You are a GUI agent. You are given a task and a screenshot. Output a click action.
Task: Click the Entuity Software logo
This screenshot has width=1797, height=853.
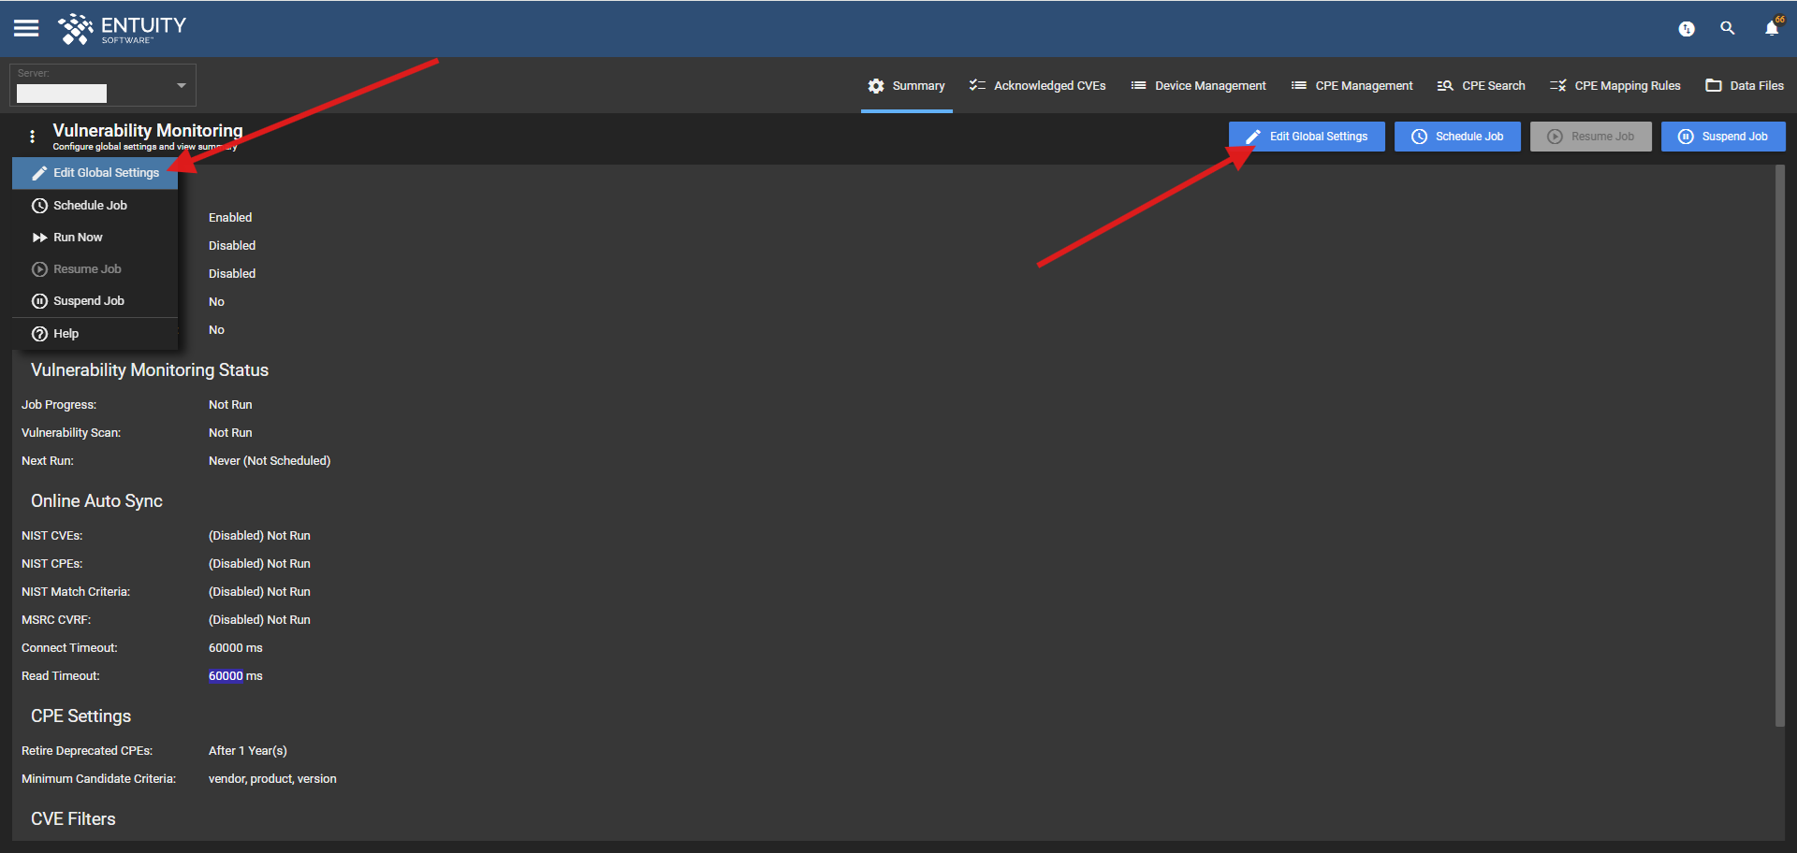click(x=122, y=29)
